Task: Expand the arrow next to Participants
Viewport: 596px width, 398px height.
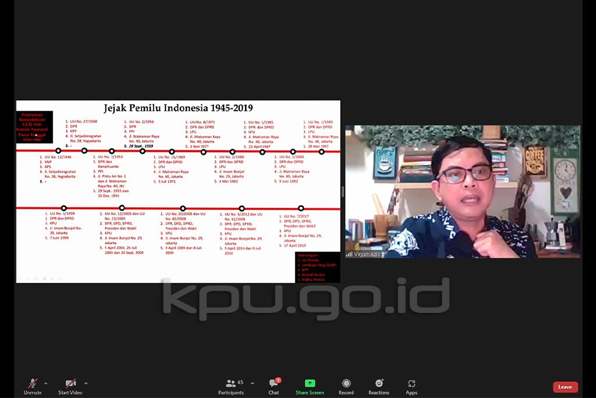Action: point(252,383)
